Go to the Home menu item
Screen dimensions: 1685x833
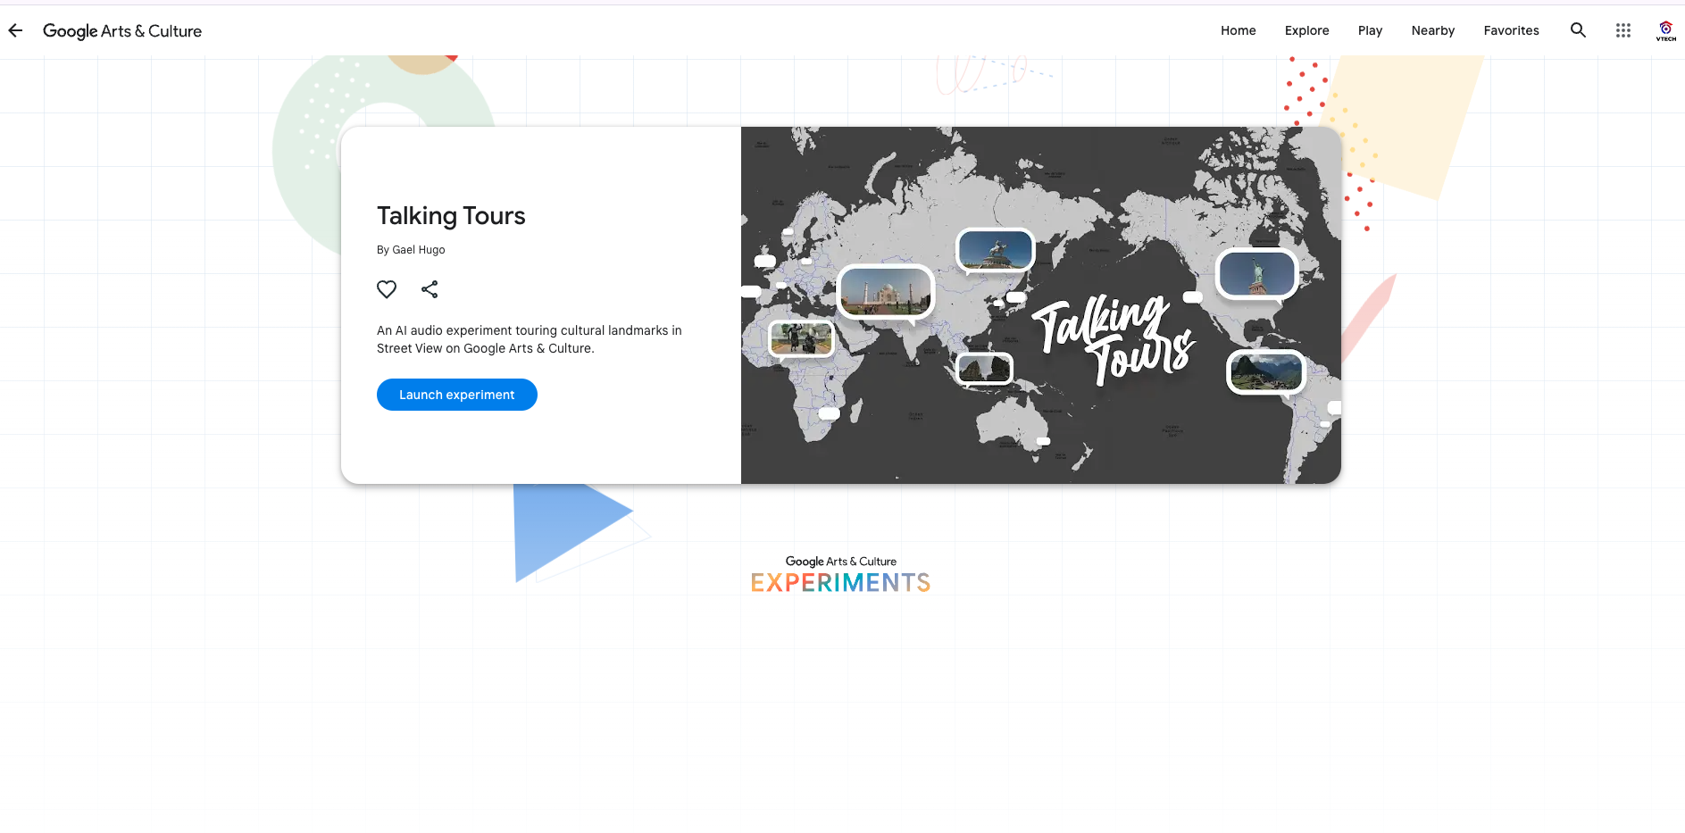1238,30
